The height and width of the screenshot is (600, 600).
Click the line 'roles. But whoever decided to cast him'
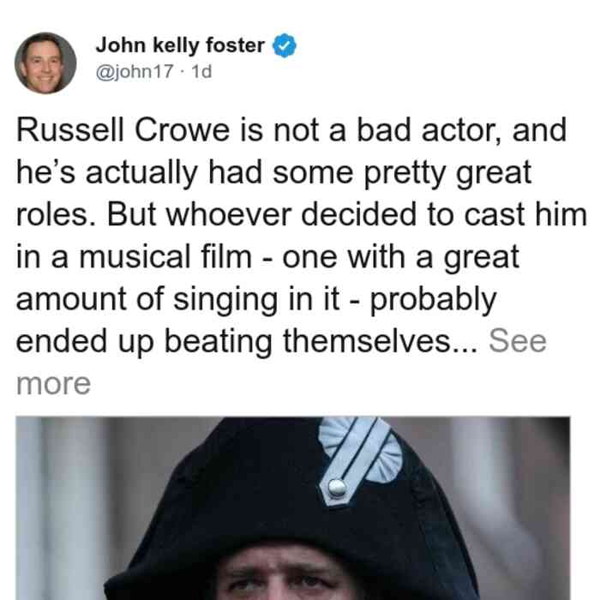(x=302, y=214)
